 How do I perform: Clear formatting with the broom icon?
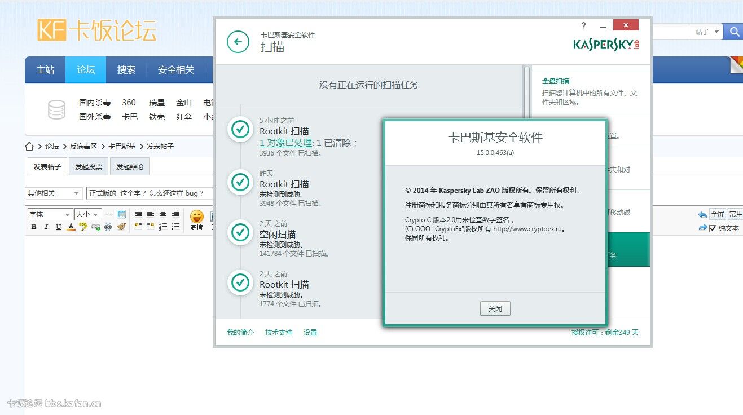[121, 227]
